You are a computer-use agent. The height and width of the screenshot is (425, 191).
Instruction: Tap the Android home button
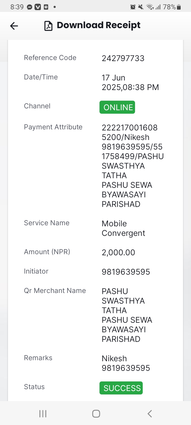96,414
